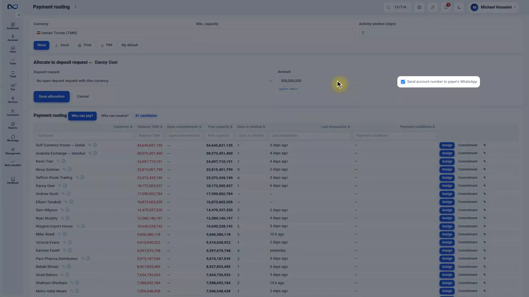Select Niagara Import House customer name
529x297 pixels.
pos(54,226)
